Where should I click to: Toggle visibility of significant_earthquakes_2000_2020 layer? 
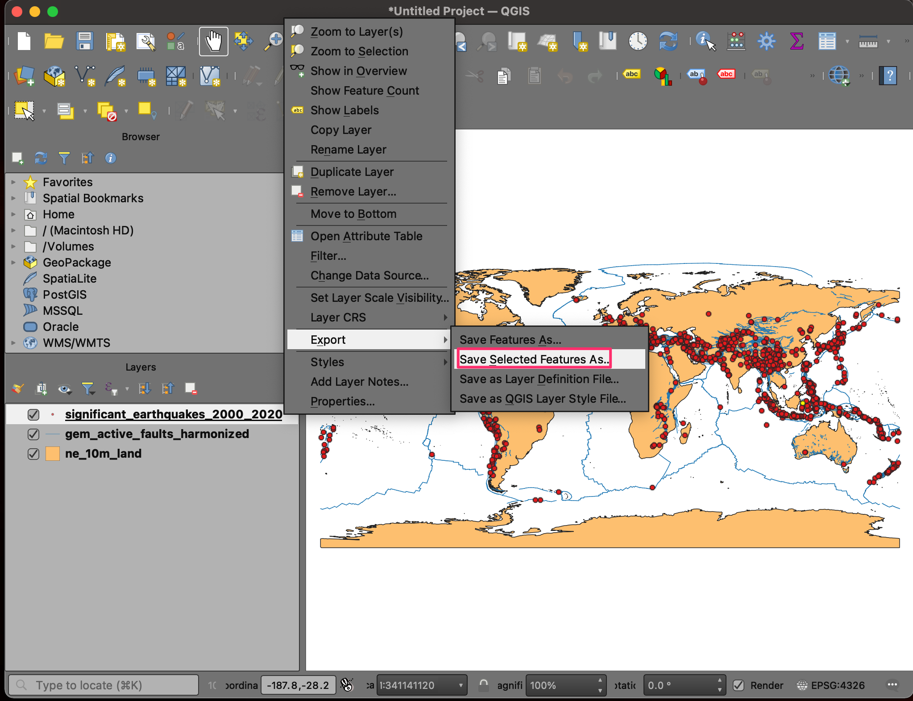coord(33,415)
